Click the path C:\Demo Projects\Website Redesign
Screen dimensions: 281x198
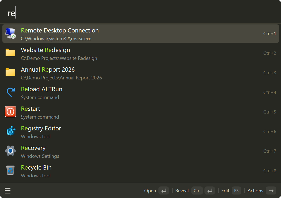(x=59, y=58)
